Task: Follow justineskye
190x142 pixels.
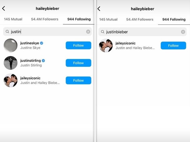Action: click(78, 45)
